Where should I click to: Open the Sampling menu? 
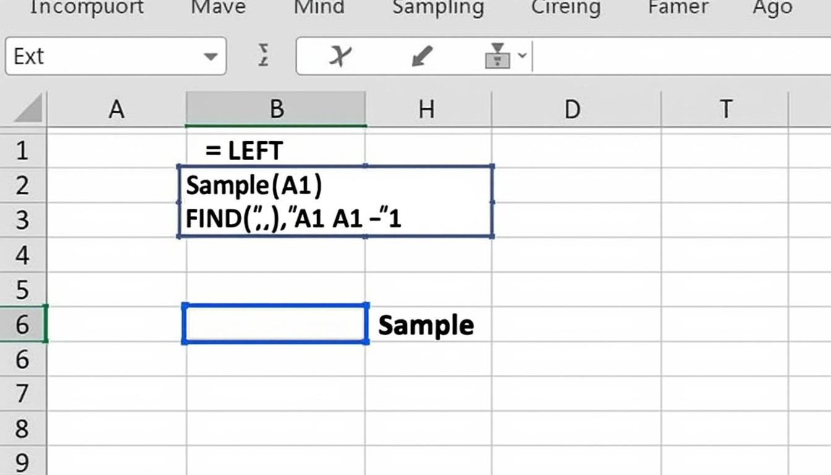[438, 8]
